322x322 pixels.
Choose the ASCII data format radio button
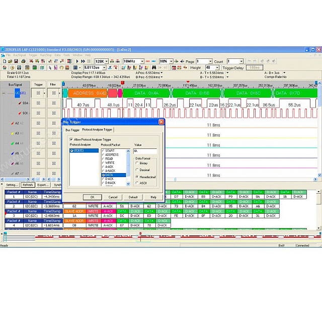[137, 183]
